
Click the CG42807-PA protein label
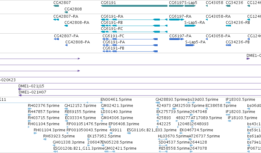click(x=66, y=36)
